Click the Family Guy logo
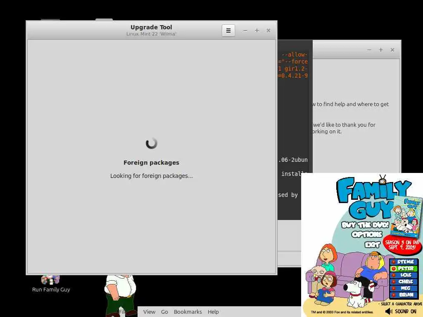The width and height of the screenshot is (423, 317). pyautogui.click(x=373, y=198)
